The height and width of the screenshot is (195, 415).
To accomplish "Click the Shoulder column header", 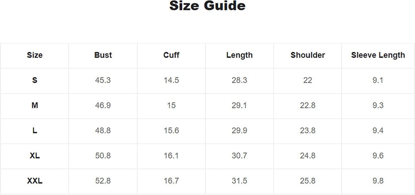I will [307, 55].
